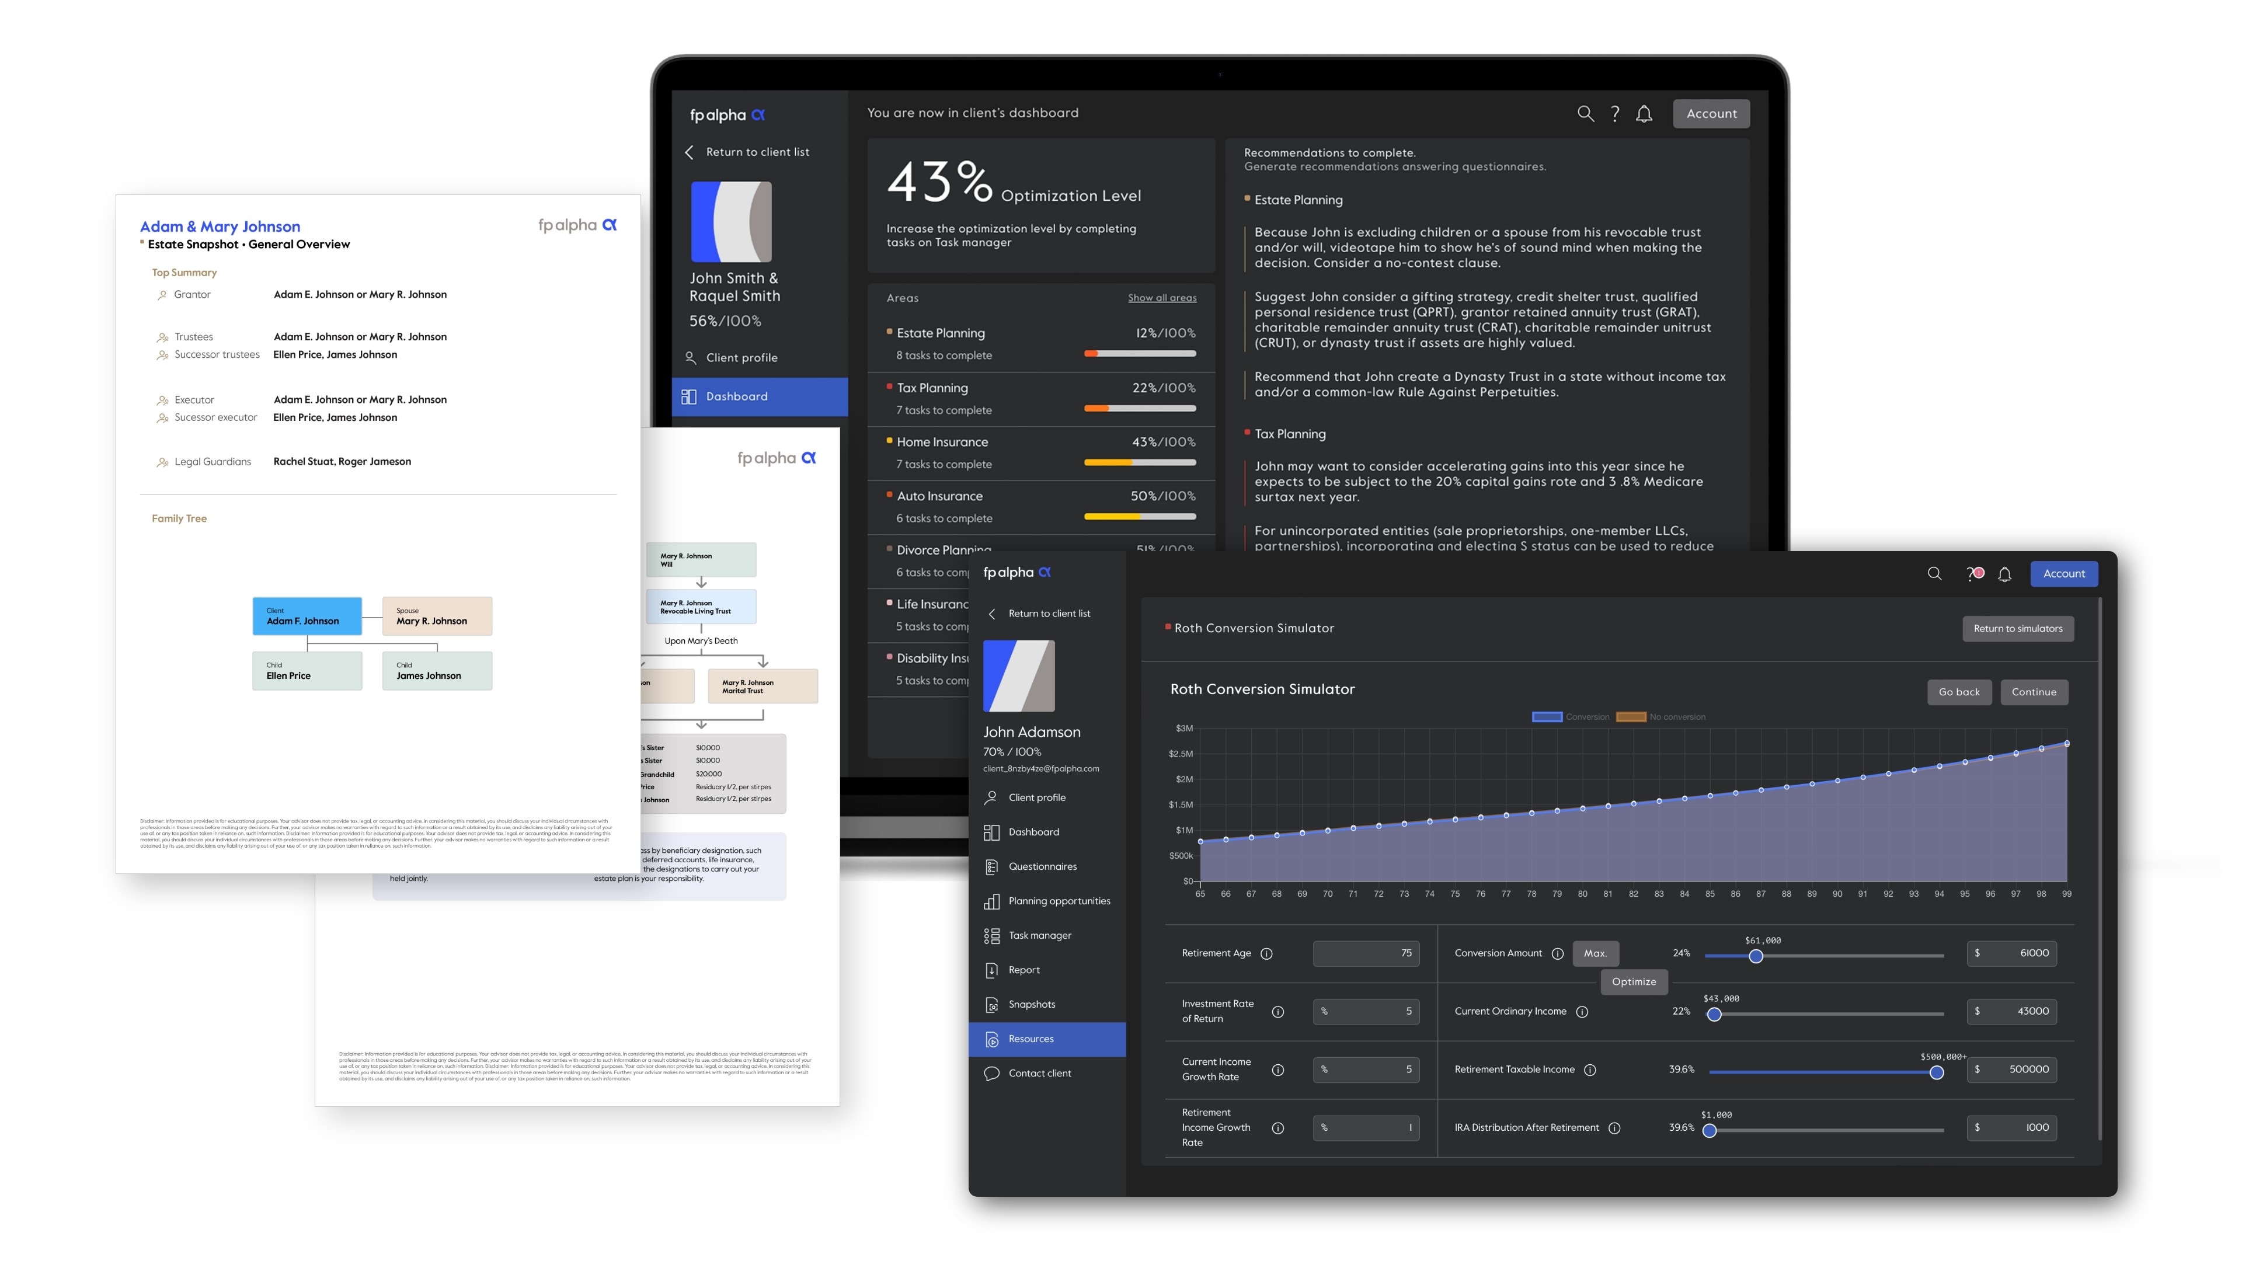Click Max. button for Conversion Amount

[x=1595, y=954]
